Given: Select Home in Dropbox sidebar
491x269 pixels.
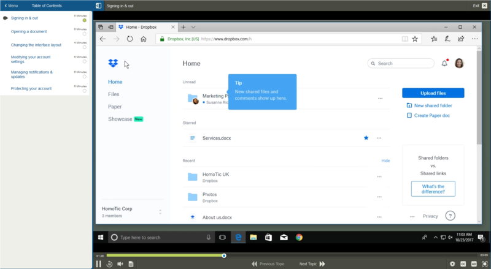Looking at the screenshot, I should [x=115, y=82].
